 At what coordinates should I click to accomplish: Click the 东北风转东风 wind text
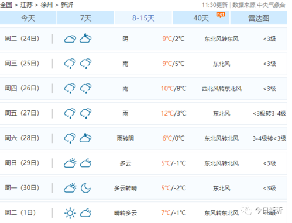[222, 39]
